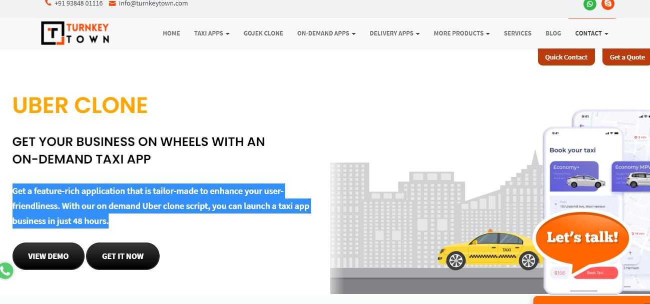Screen dimensions: 650x304
Task: Click the WhatsApp icon in top bar
Action: (x=590, y=4)
